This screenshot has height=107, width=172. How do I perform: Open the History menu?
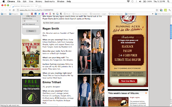coord(39,1)
